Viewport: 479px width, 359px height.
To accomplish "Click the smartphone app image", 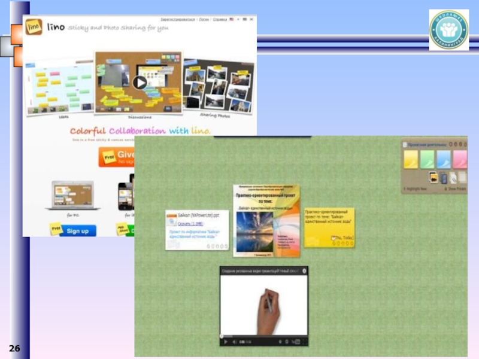I will pos(126,196).
